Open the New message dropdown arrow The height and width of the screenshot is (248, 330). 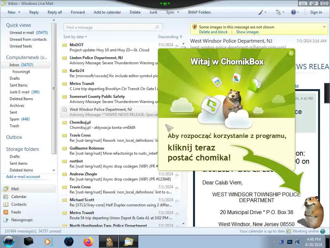click(19, 12)
